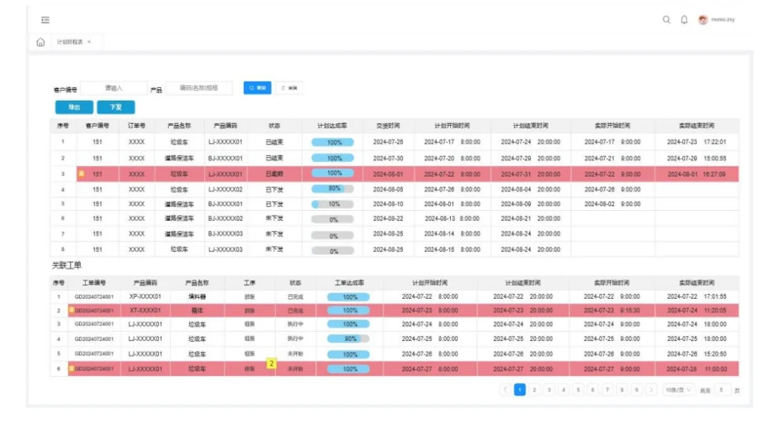Click the 下发 dispatch button
Viewport: 773px width, 421px height.
pos(116,107)
